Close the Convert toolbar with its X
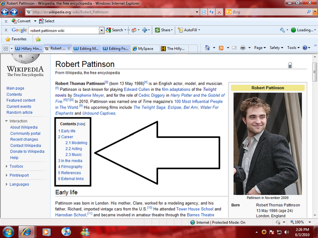 coord(6,21)
